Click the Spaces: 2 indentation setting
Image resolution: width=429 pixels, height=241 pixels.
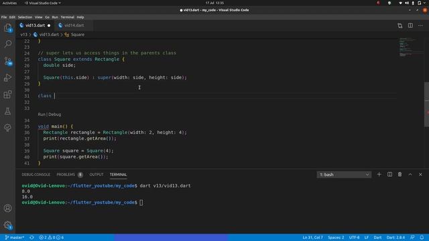336,238
